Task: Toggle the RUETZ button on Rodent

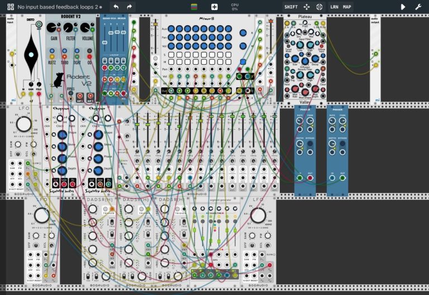Action: pyautogui.click(x=52, y=51)
